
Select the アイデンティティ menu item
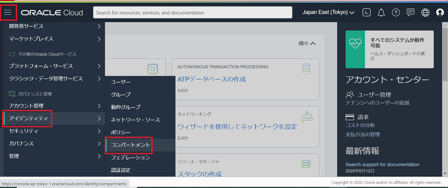coord(54,118)
